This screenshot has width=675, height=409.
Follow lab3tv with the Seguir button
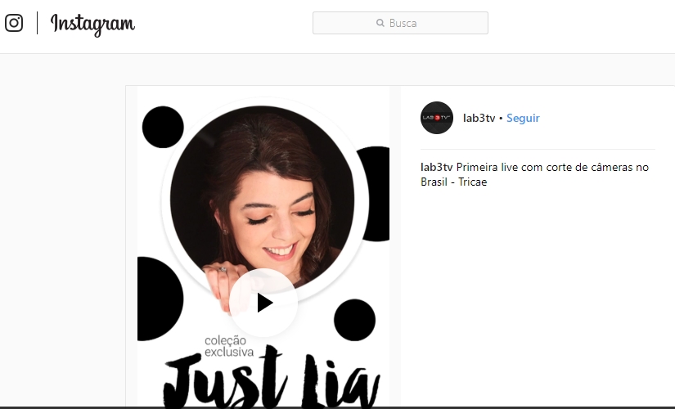click(523, 119)
